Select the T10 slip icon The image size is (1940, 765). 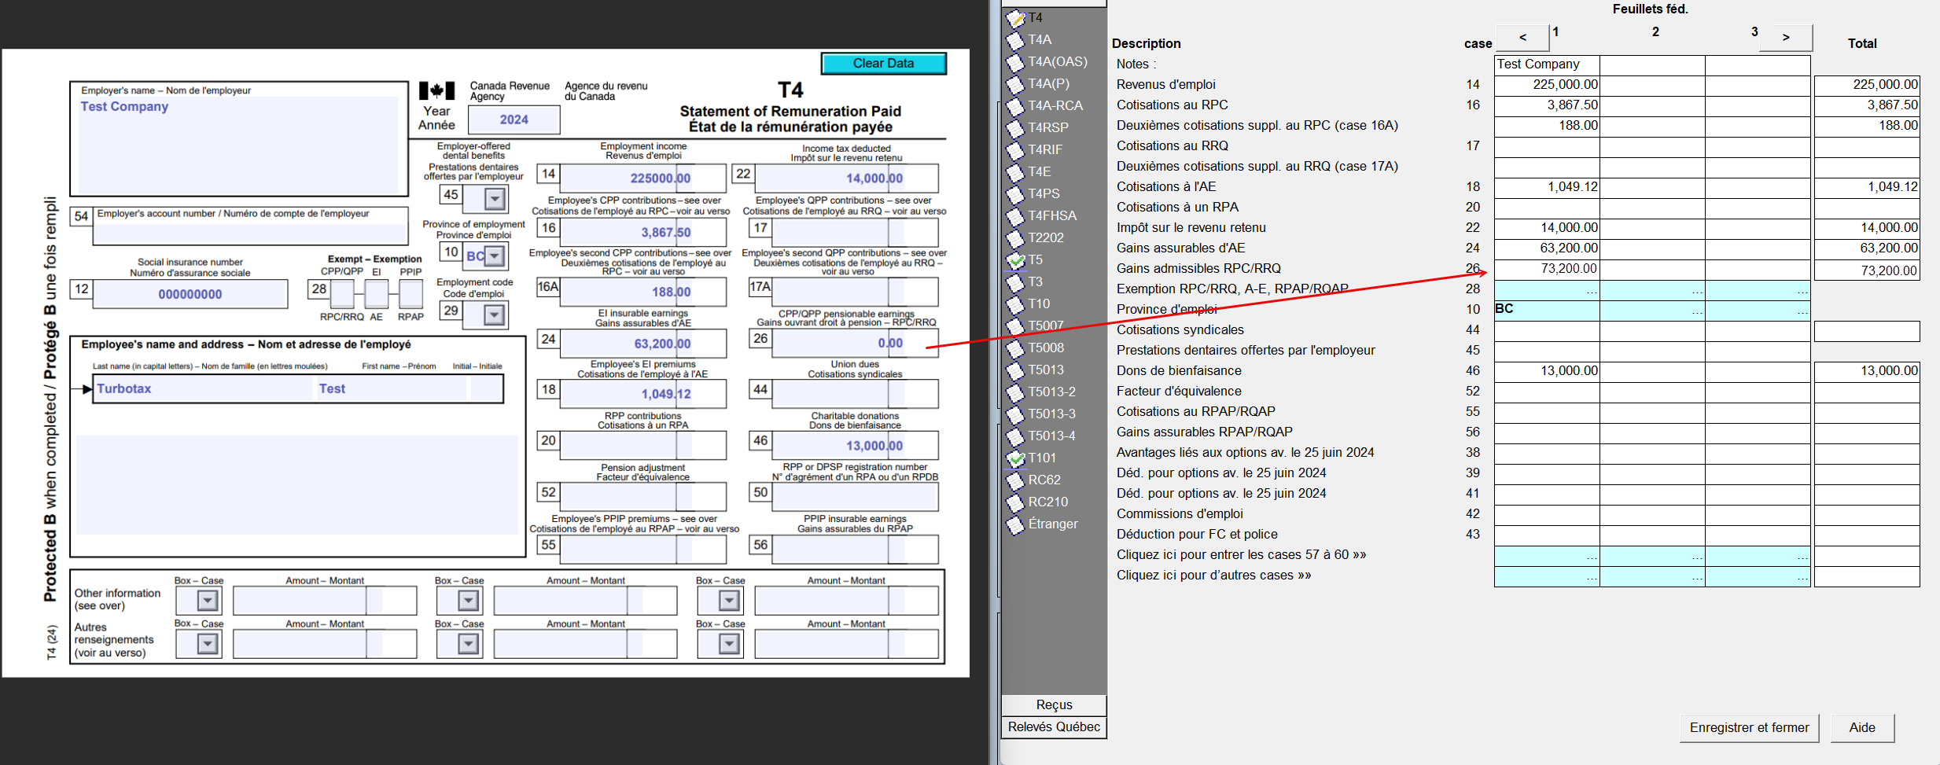[x=1016, y=304]
